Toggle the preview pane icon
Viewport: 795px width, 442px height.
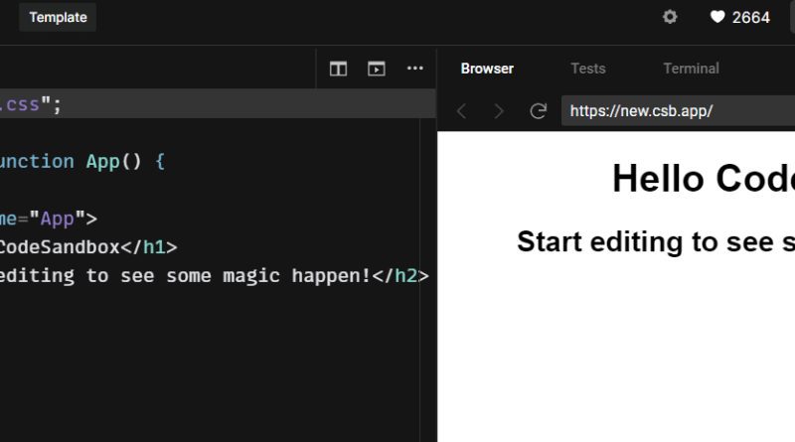377,69
